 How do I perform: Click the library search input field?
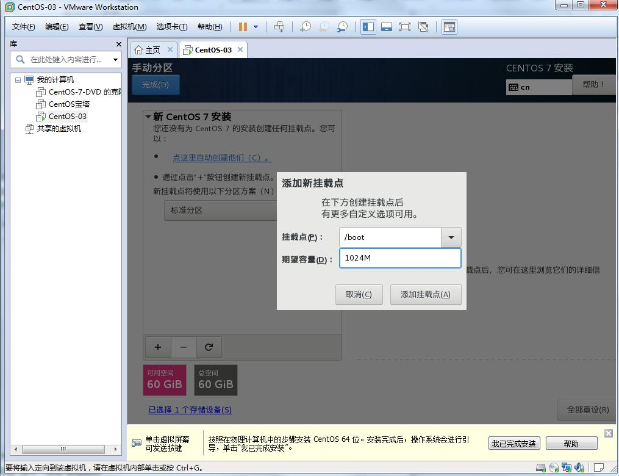(65, 60)
